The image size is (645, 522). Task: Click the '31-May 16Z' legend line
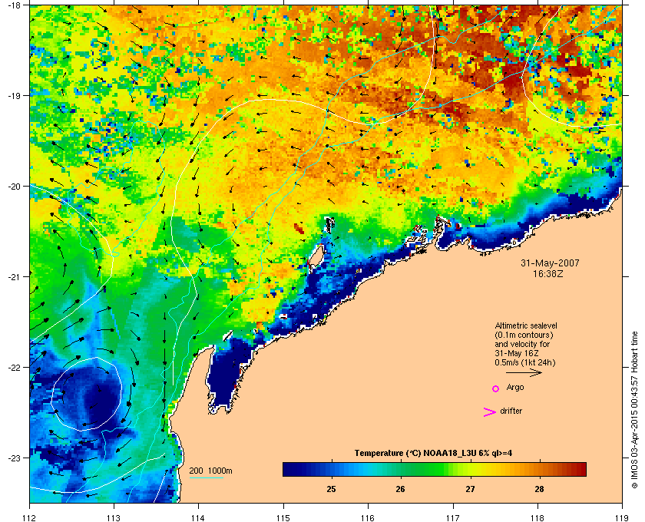(x=517, y=353)
